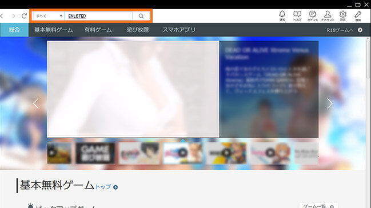The height and width of the screenshot is (208, 371).
Task: Click the wrench tools icon
Action: [358, 15]
